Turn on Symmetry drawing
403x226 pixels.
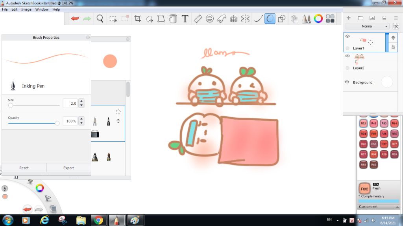(x=245, y=18)
